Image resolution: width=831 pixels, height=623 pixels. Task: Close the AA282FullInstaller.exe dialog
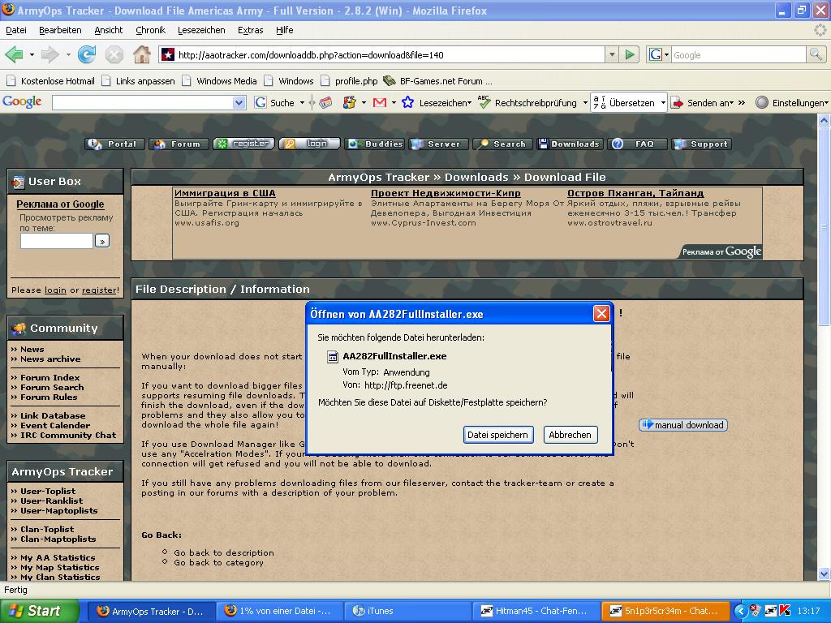pos(601,314)
